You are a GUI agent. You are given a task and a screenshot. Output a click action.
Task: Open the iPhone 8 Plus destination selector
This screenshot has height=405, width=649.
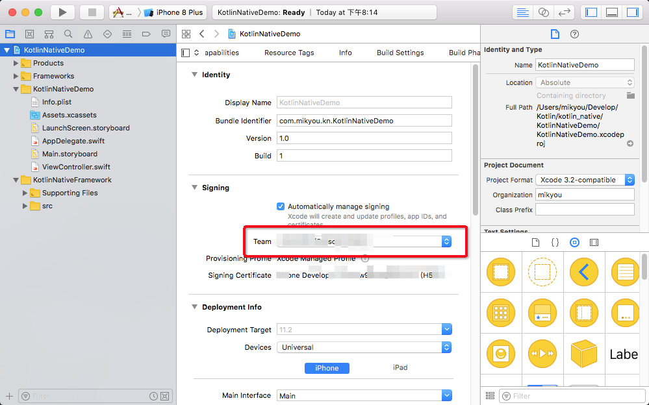[174, 12]
